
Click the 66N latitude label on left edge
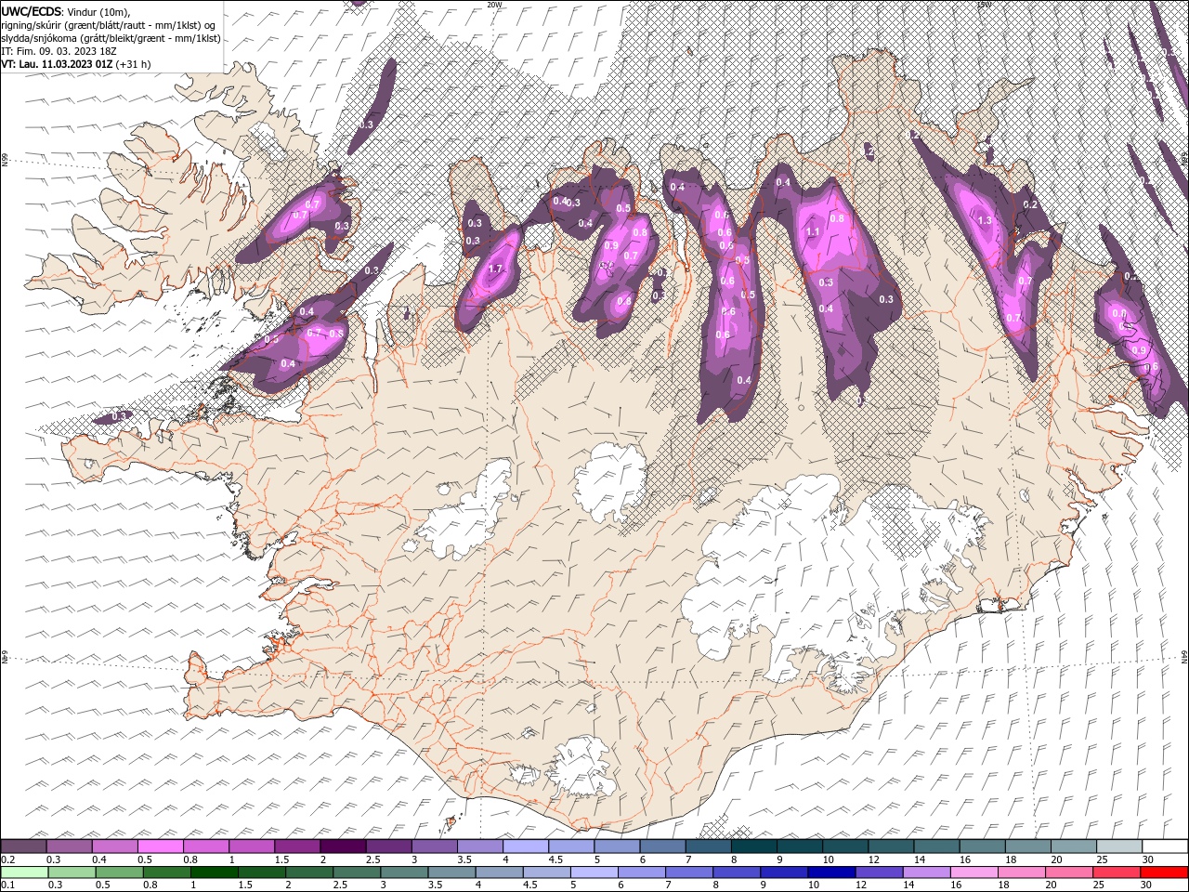pyautogui.click(x=5, y=160)
